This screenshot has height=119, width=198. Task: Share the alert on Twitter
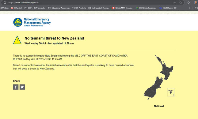click(22, 87)
